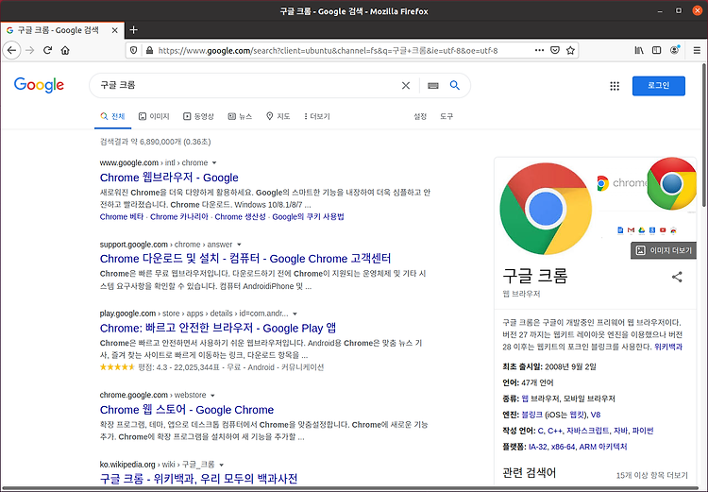Toggle the sidebar view icon
The height and width of the screenshot is (492, 708).
point(656,50)
